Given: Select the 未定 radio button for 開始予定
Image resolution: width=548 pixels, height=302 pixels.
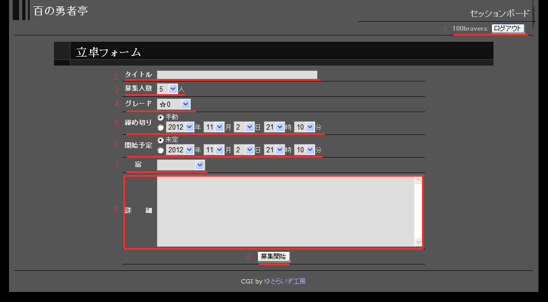Looking at the screenshot, I should point(160,140).
